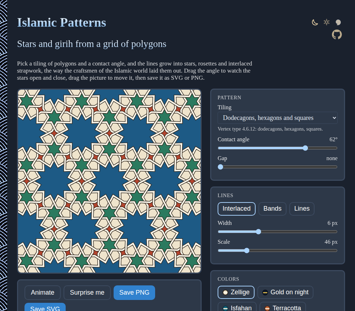The image size is (355, 311).
Task: Click the COLORS section heading
Action: point(228,279)
